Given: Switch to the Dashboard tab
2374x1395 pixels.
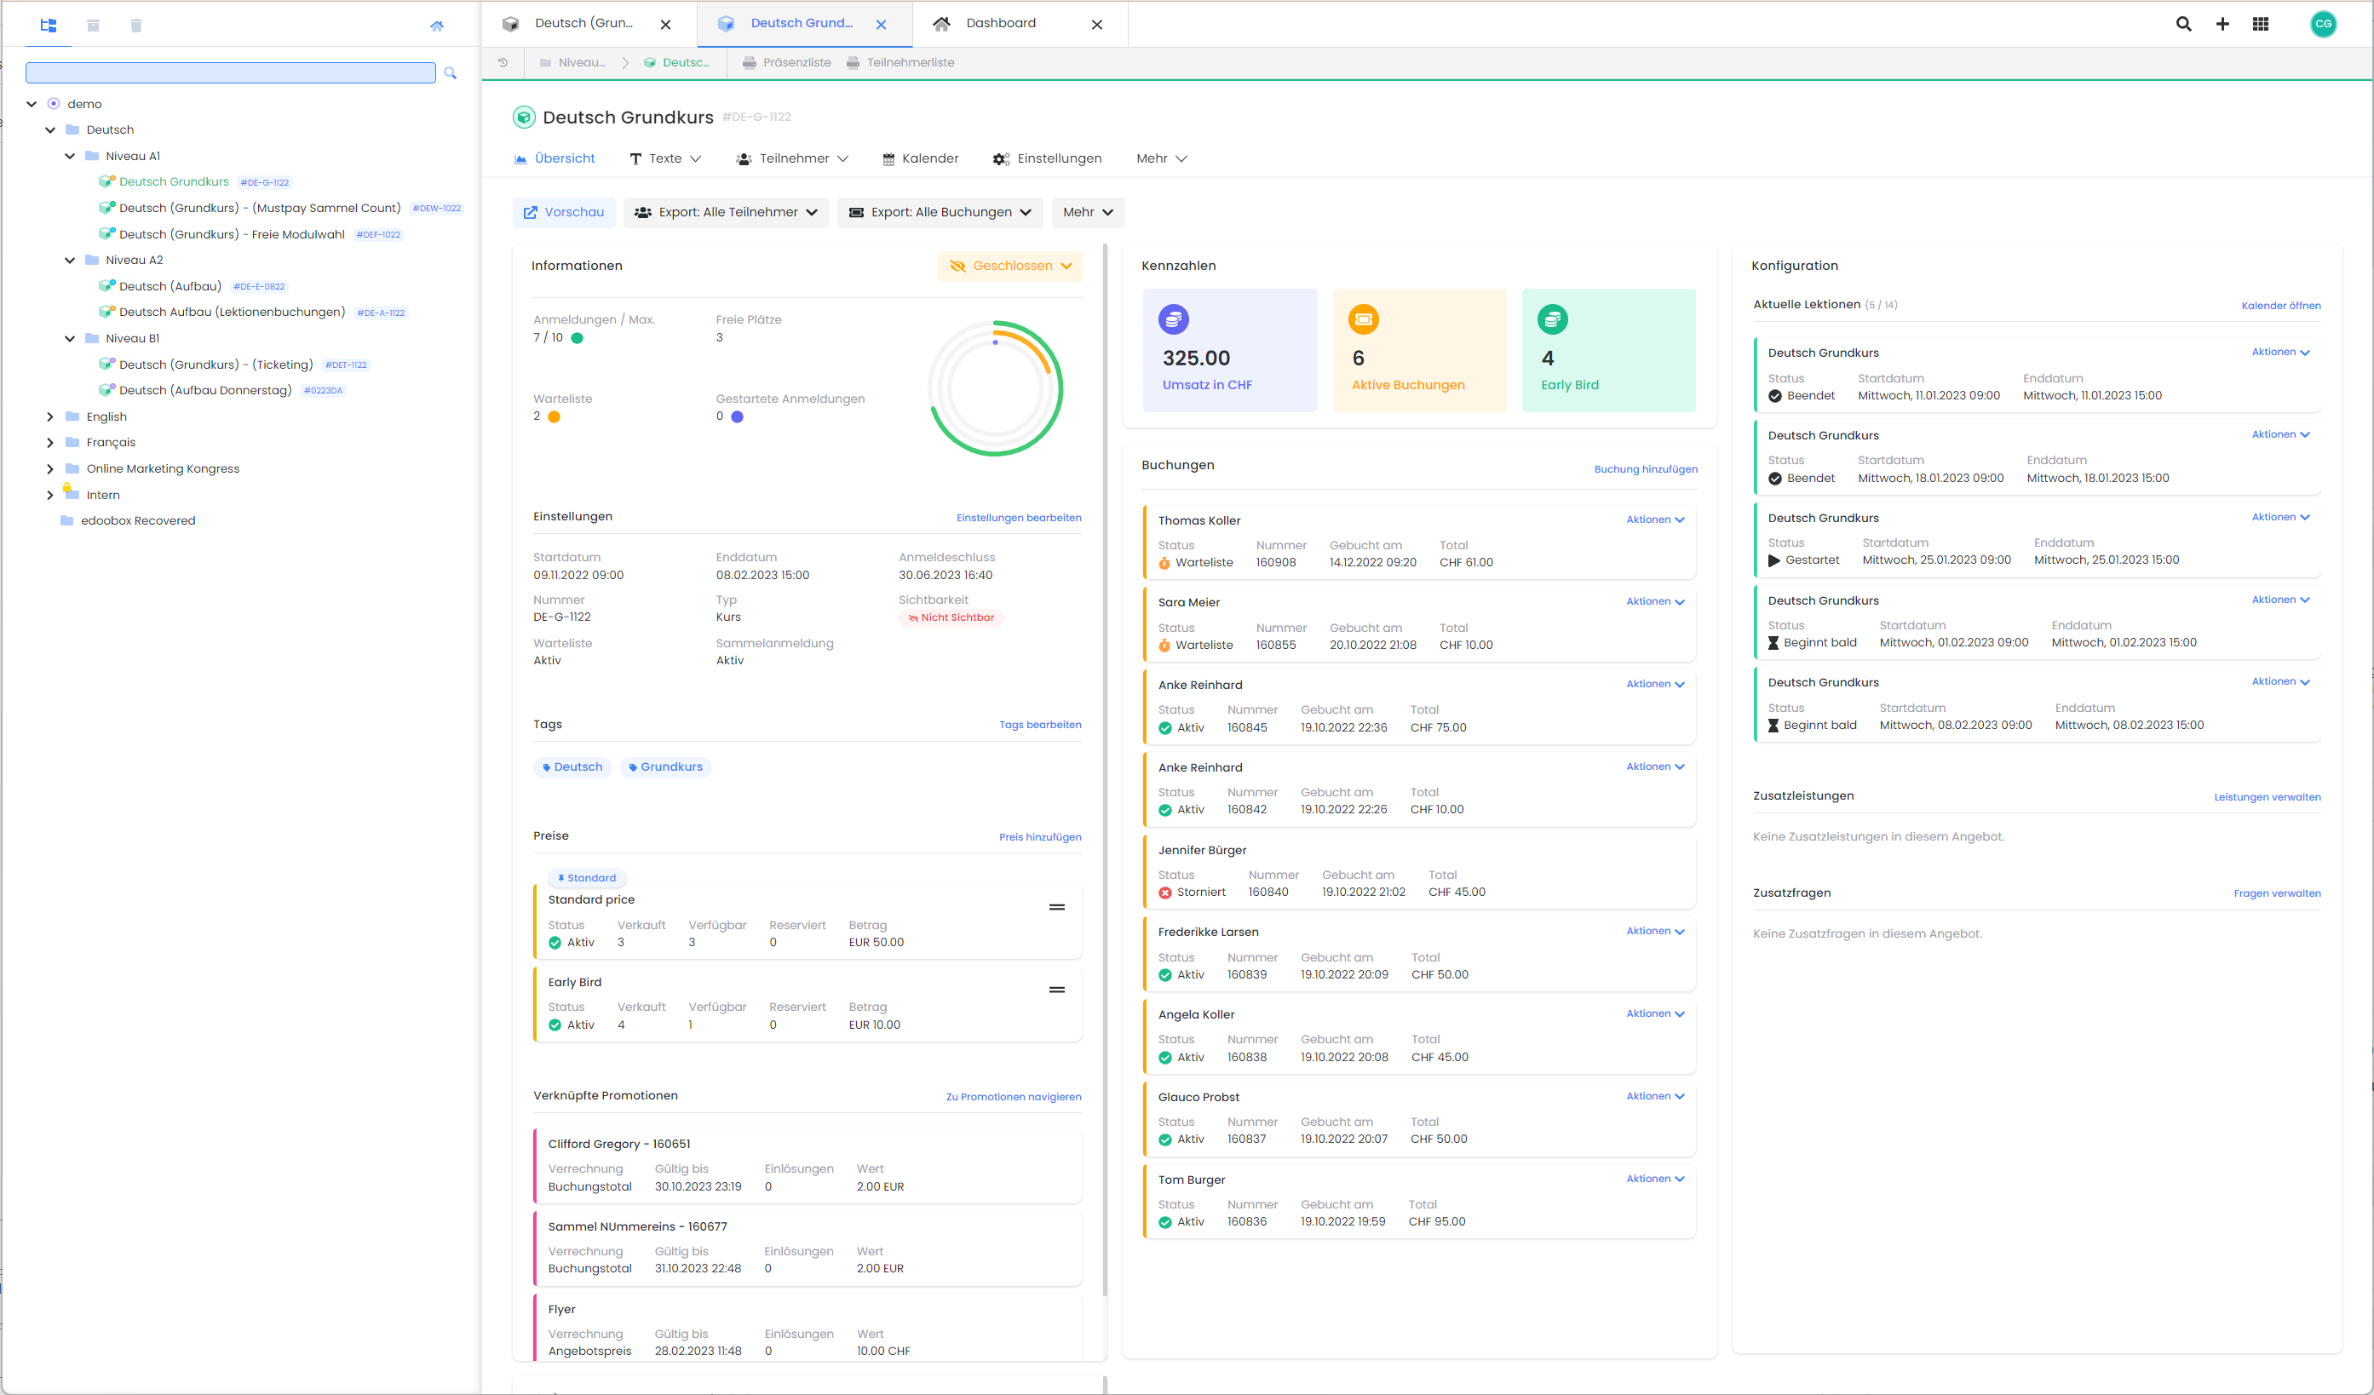Looking at the screenshot, I should pos(1001,23).
